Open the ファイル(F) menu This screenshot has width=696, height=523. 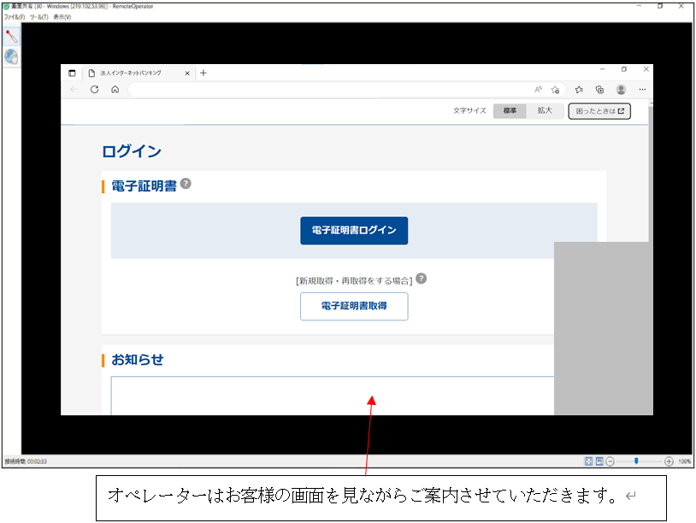[x=14, y=16]
